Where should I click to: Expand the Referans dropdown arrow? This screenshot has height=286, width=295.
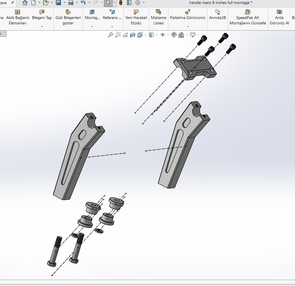click(x=112, y=27)
